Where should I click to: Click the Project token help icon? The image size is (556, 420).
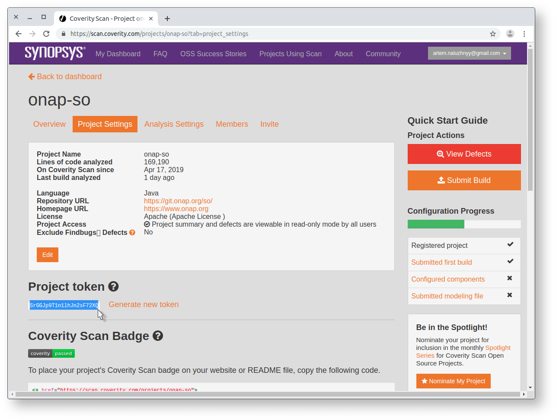113,286
